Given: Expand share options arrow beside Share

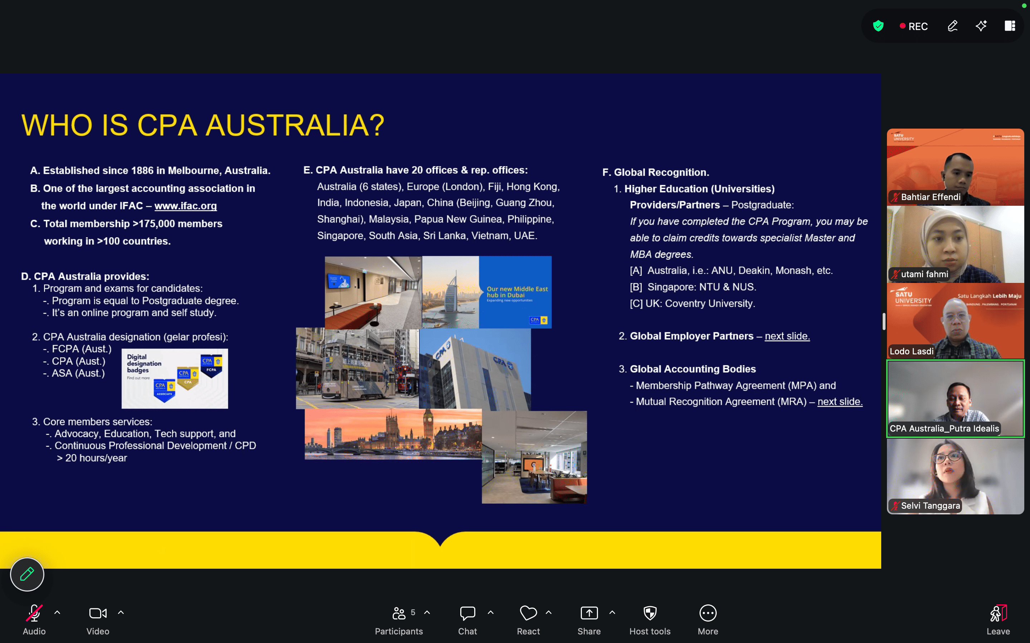Looking at the screenshot, I should 612,613.
